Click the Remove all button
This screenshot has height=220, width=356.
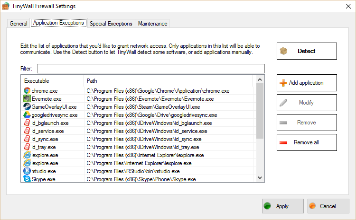(x=307, y=142)
